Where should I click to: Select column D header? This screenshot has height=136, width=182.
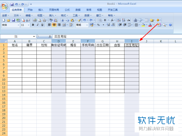tap(59, 41)
